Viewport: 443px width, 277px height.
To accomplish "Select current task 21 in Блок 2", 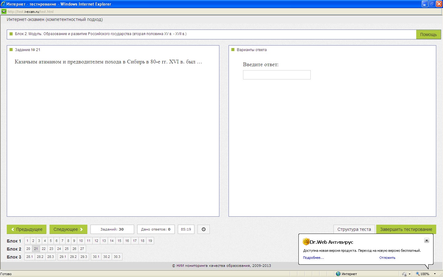I will point(36,249).
